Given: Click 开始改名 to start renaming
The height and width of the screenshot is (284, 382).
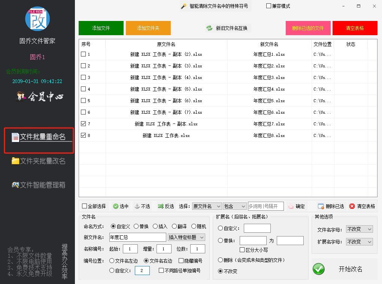Looking at the screenshot, I should coord(345,269).
